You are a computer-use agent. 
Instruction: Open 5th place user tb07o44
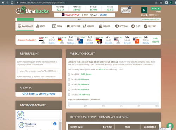coord(127,43)
